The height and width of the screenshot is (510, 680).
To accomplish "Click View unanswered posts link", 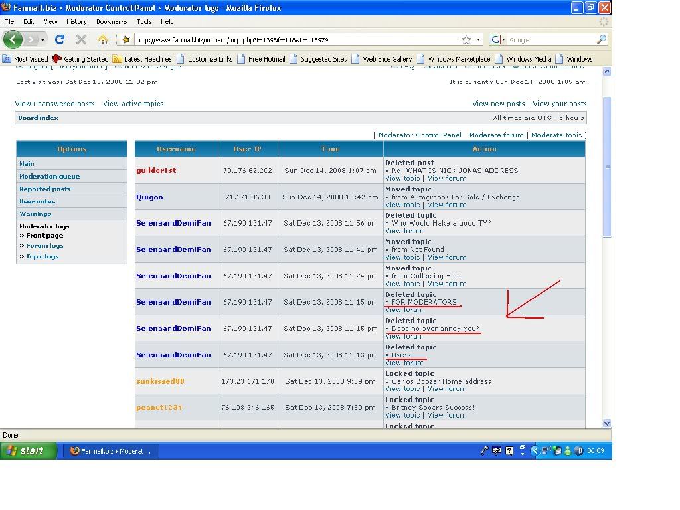I will pyautogui.click(x=54, y=103).
